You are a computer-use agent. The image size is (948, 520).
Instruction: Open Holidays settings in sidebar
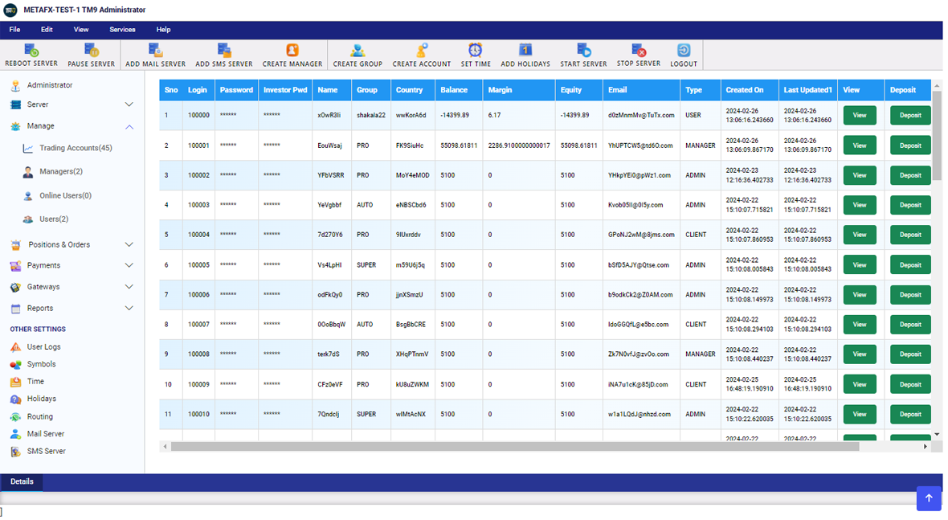tap(41, 399)
